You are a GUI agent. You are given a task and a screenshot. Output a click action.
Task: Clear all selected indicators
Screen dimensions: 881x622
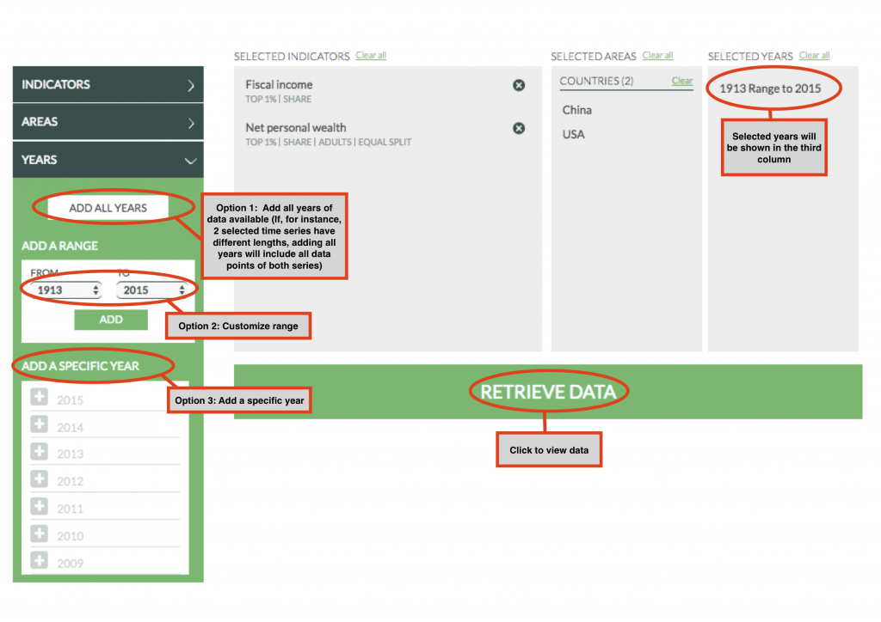click(371, 56)
